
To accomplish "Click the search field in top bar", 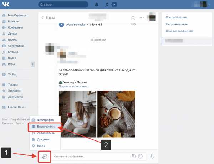I will (63, 5).
